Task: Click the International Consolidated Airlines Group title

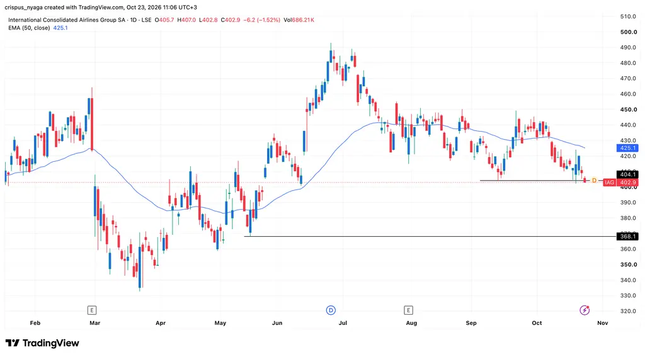Action: pyautogui.click(x=67, y=20)
